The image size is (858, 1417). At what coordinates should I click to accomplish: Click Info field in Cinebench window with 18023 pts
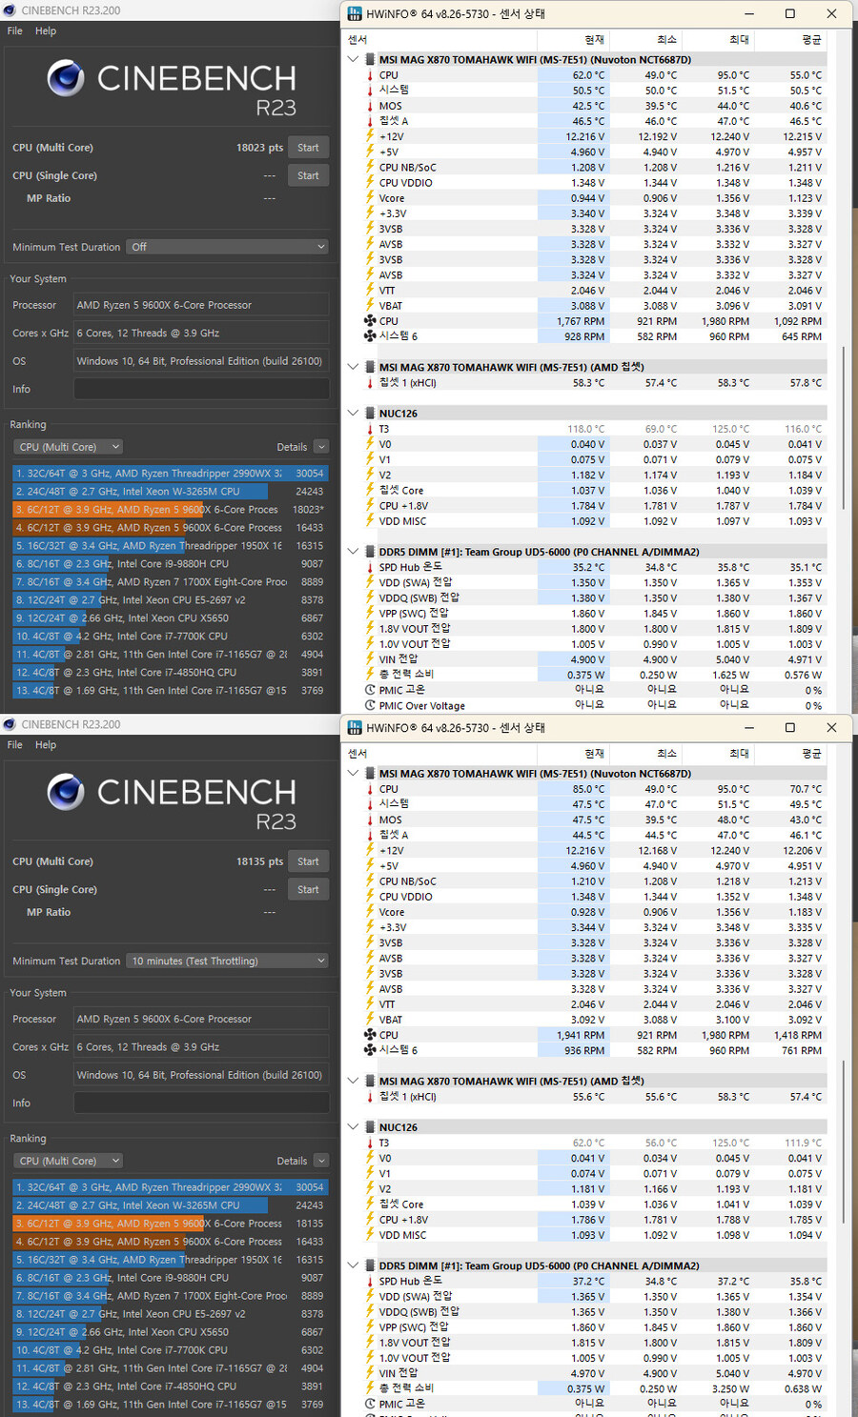(x=201, y=389)
